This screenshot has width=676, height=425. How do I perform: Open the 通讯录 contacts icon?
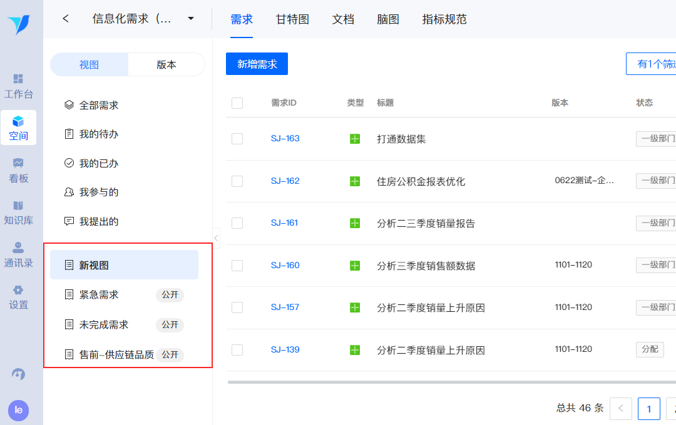(x=18, y=248)
